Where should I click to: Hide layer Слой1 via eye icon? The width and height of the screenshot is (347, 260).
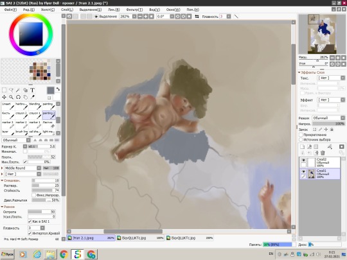[303, 171]
